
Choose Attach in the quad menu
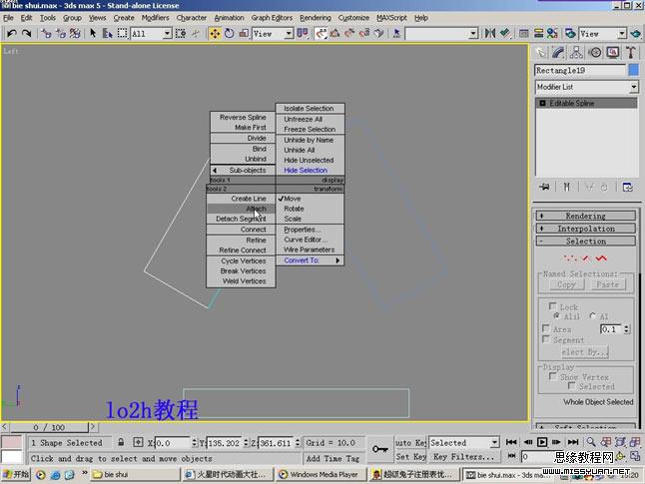click(241, 209)
